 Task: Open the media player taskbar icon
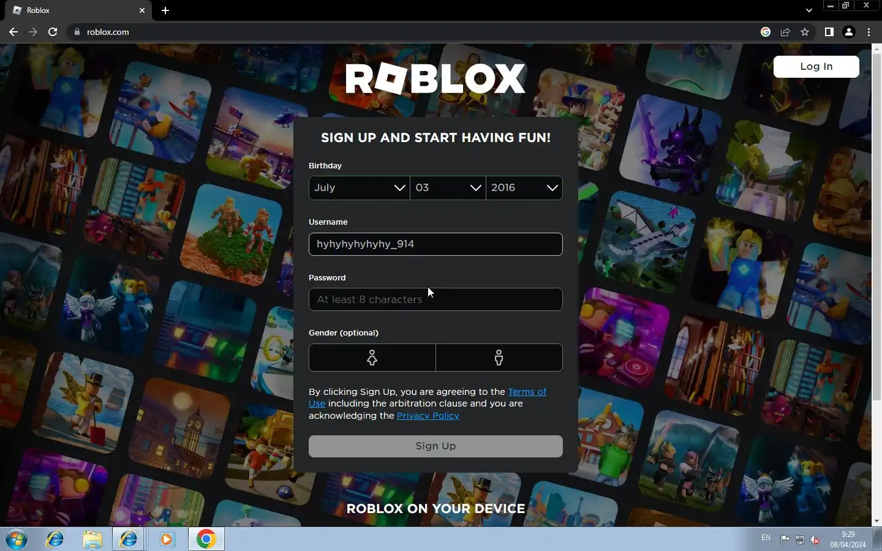pyautogui.click(x=167, y=539)
